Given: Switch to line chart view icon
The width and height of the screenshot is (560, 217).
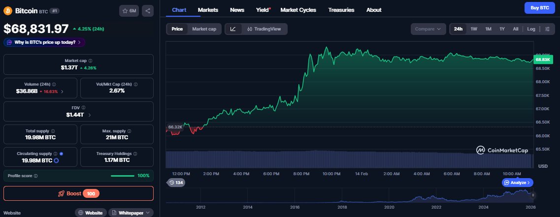Looking at the screenshot, I should click(233, 29).
